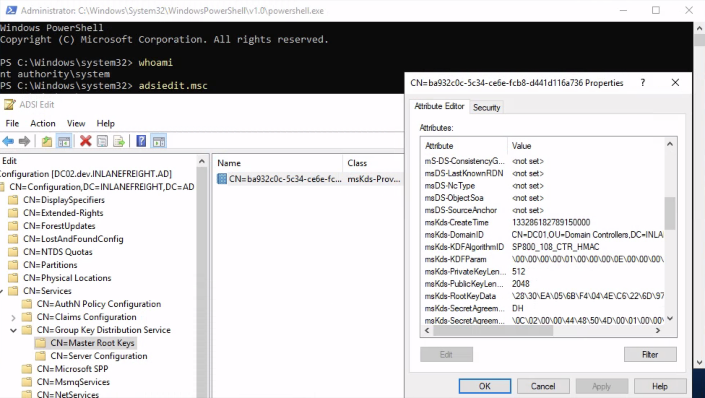
Task: Click the blue Help question mark icon
Action: click(141, 141)
